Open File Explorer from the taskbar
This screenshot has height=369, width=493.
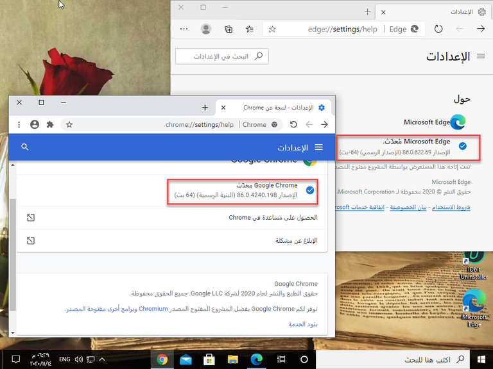click(232, 359)
